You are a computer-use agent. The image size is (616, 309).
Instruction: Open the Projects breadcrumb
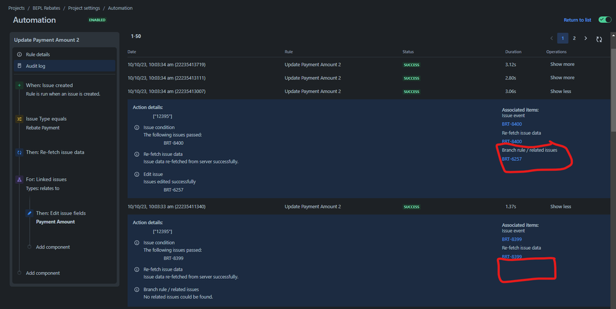pyautogui.click(x=17, y=8)
